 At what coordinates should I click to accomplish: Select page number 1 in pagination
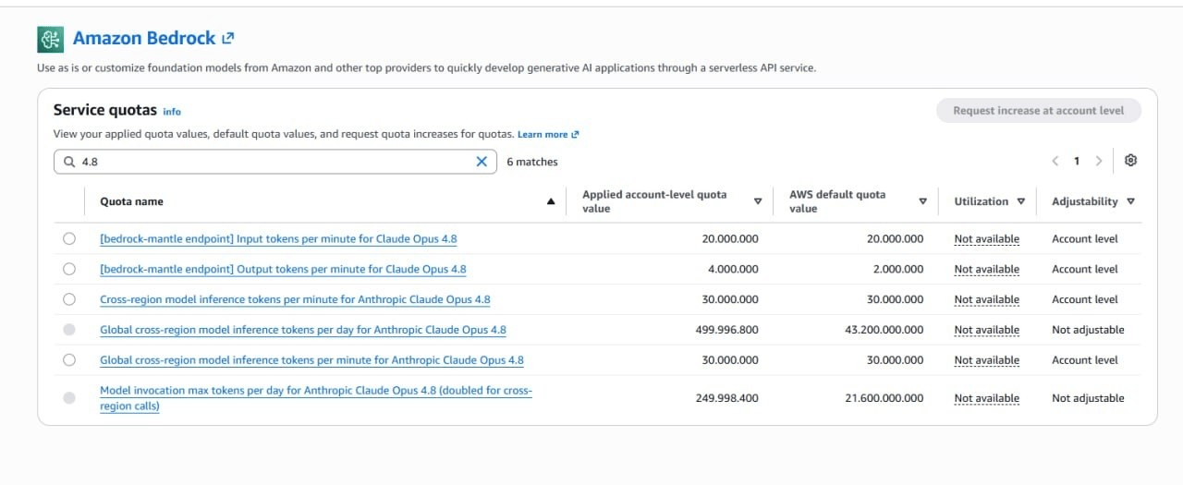coord(1077,161)
